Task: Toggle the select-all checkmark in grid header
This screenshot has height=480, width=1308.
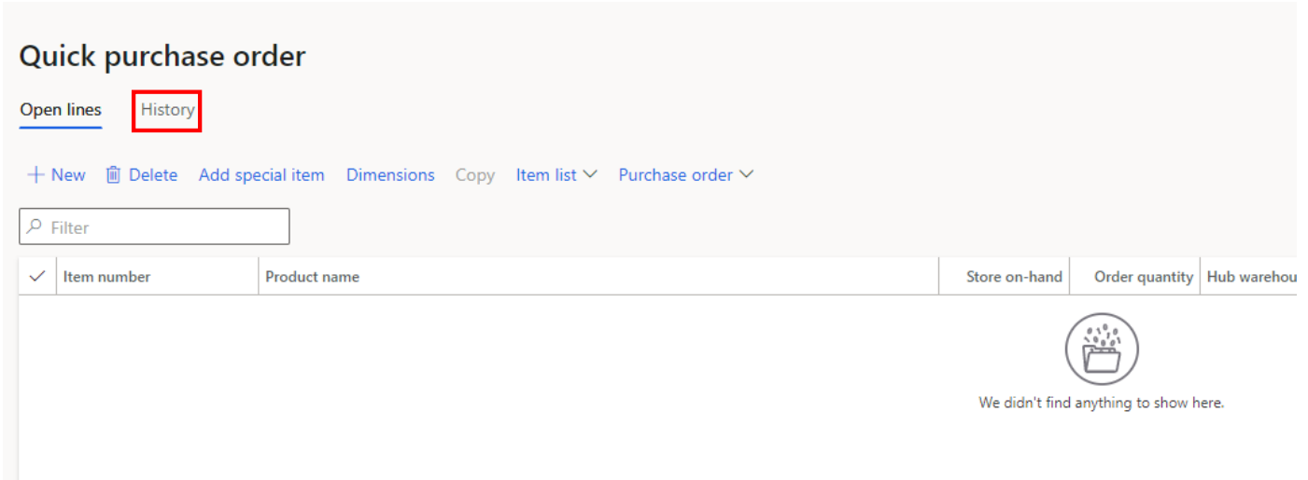Action: point(37,277)
